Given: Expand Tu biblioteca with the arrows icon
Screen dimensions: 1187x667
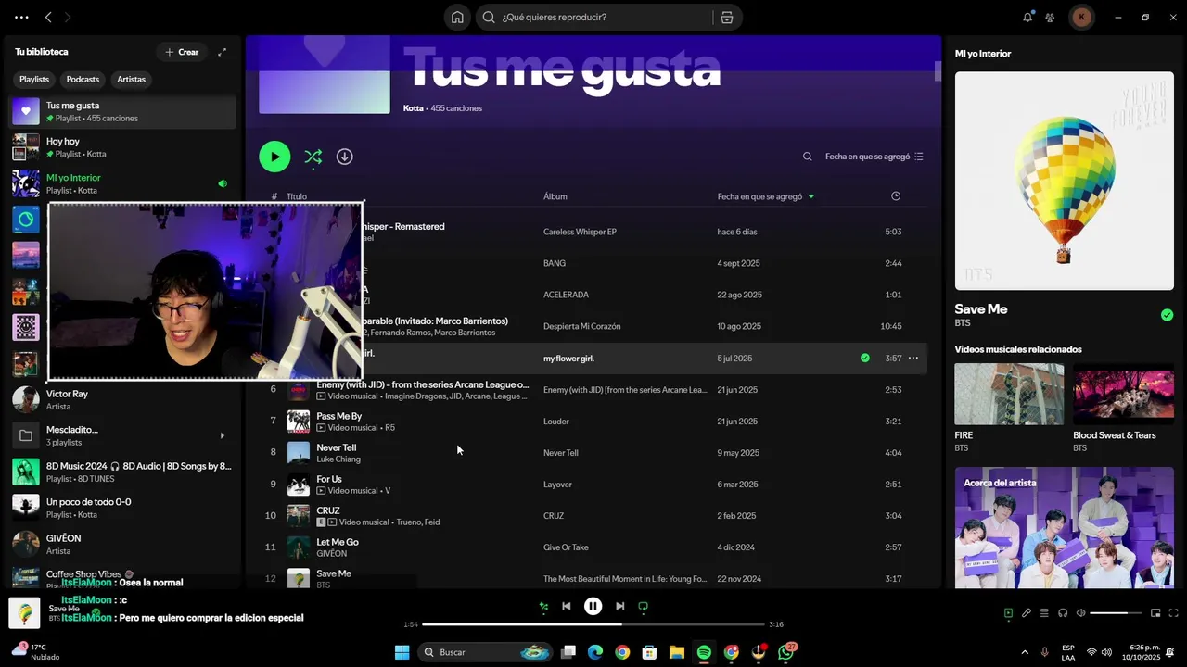Looking at the screenshot, I should coord(222,52).
